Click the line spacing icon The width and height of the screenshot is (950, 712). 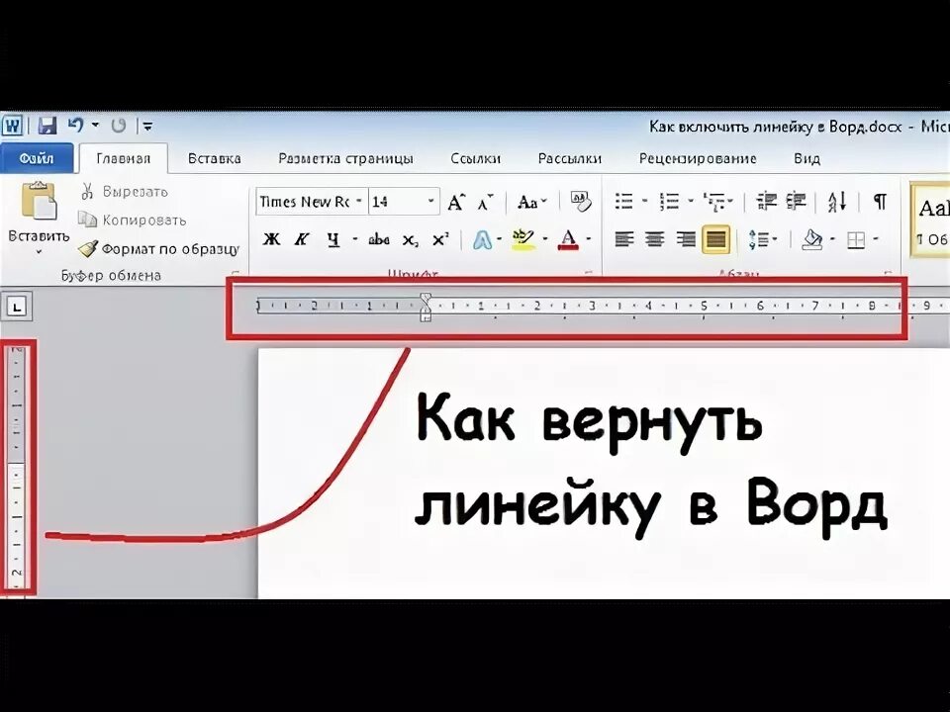point(758,239)
